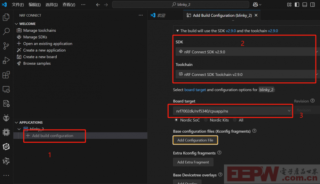This screenshot has height=184, width=320.
Task: Click Create a new application
Action: [x=44, y=50]
